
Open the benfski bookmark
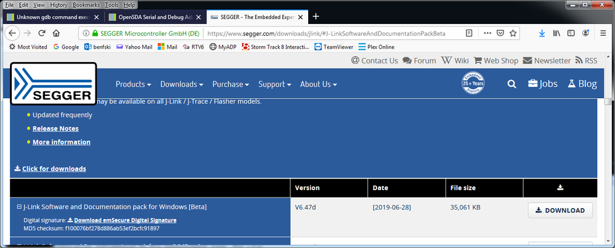click(x=97, y=47)
